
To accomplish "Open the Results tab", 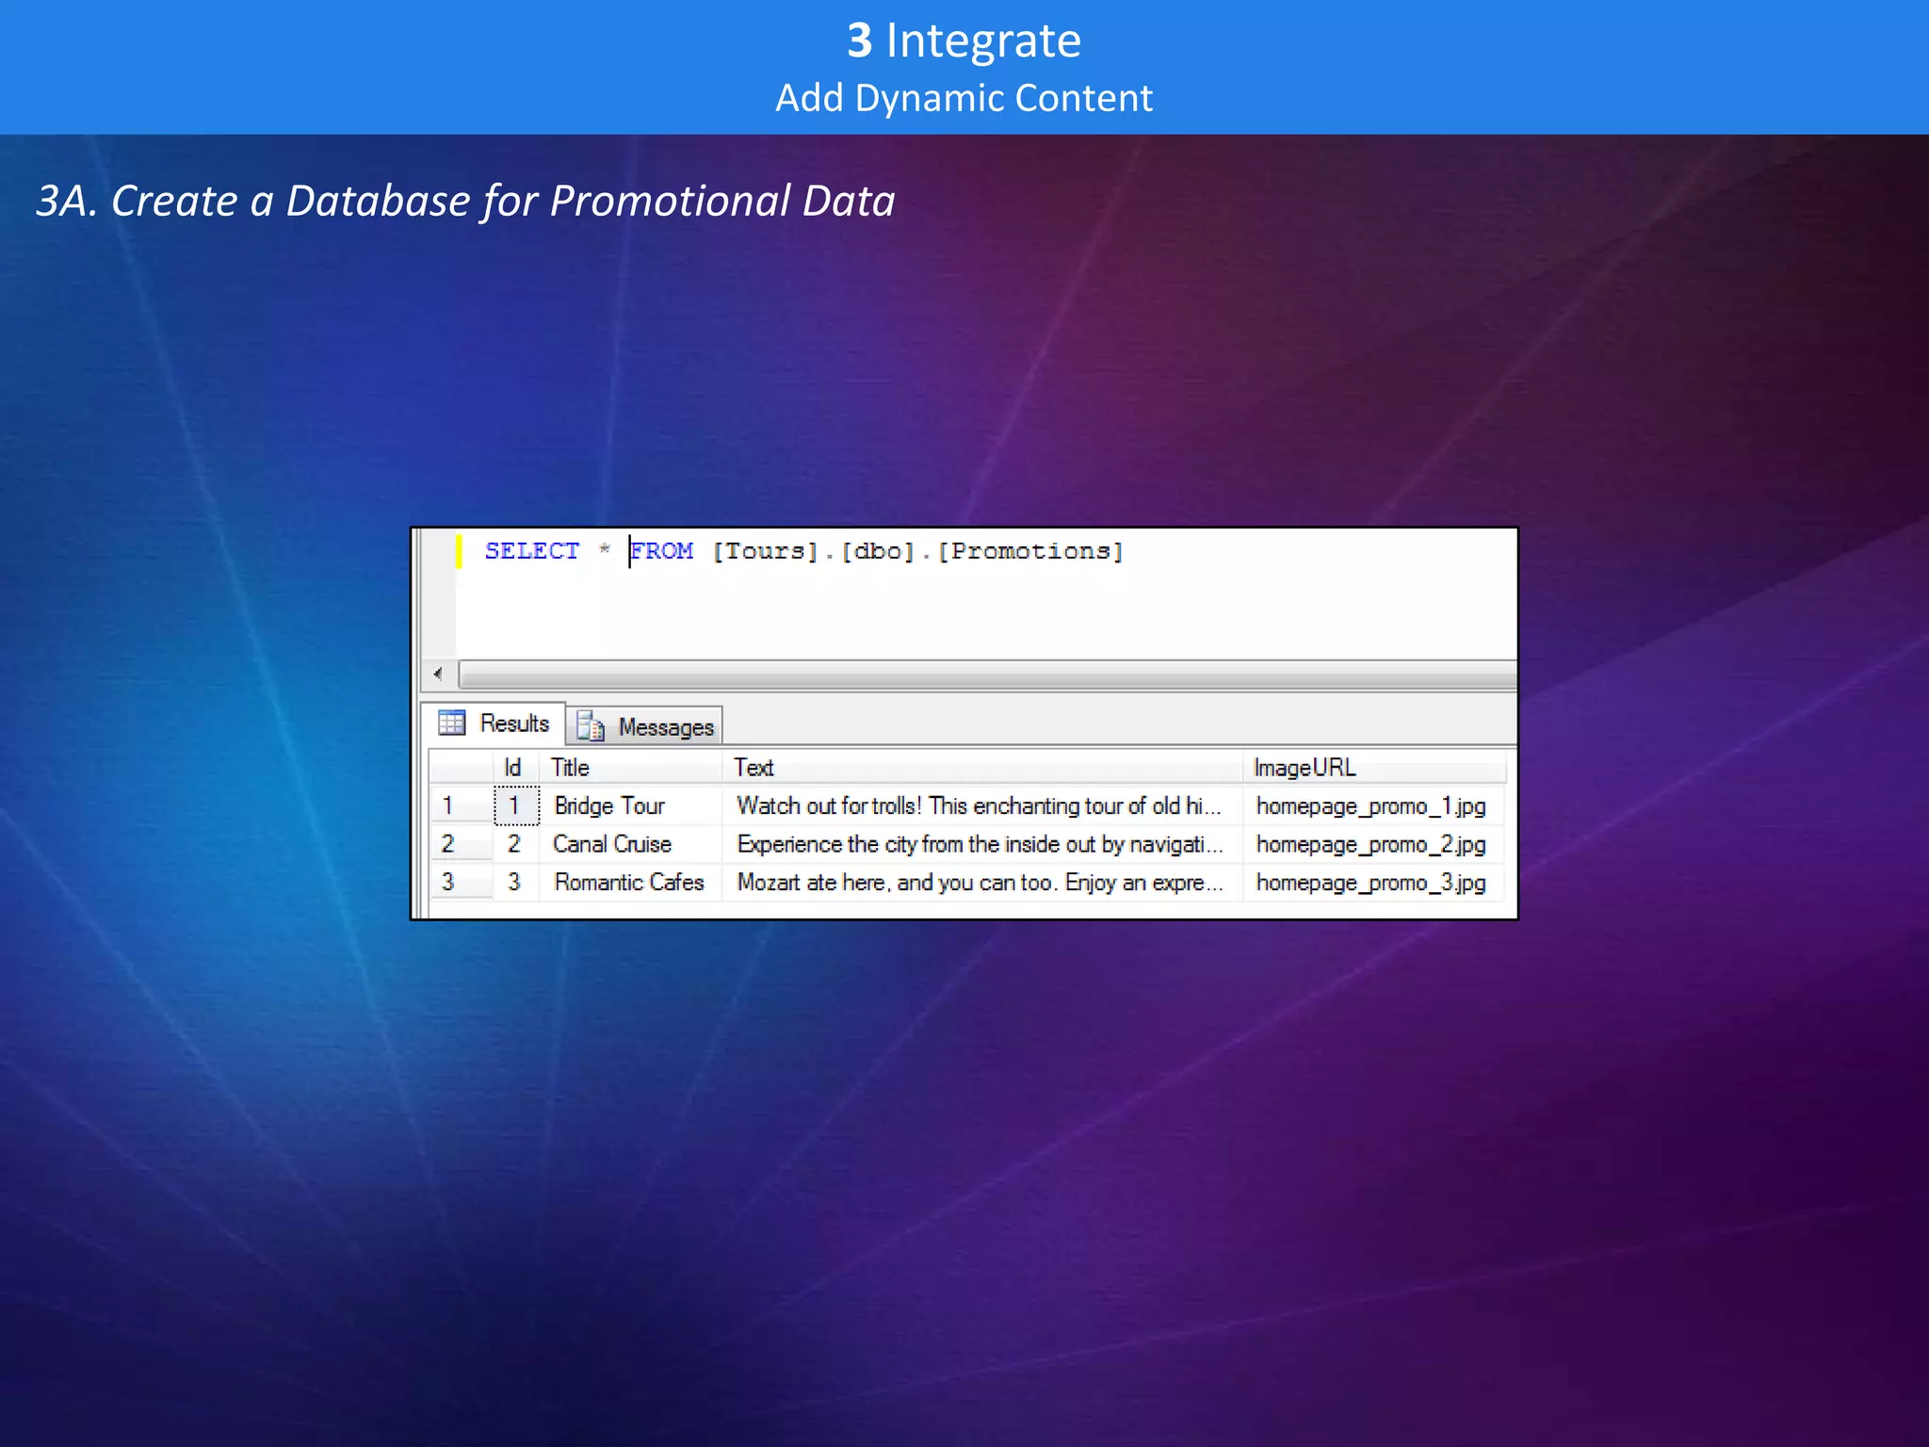I will point(494,723).
